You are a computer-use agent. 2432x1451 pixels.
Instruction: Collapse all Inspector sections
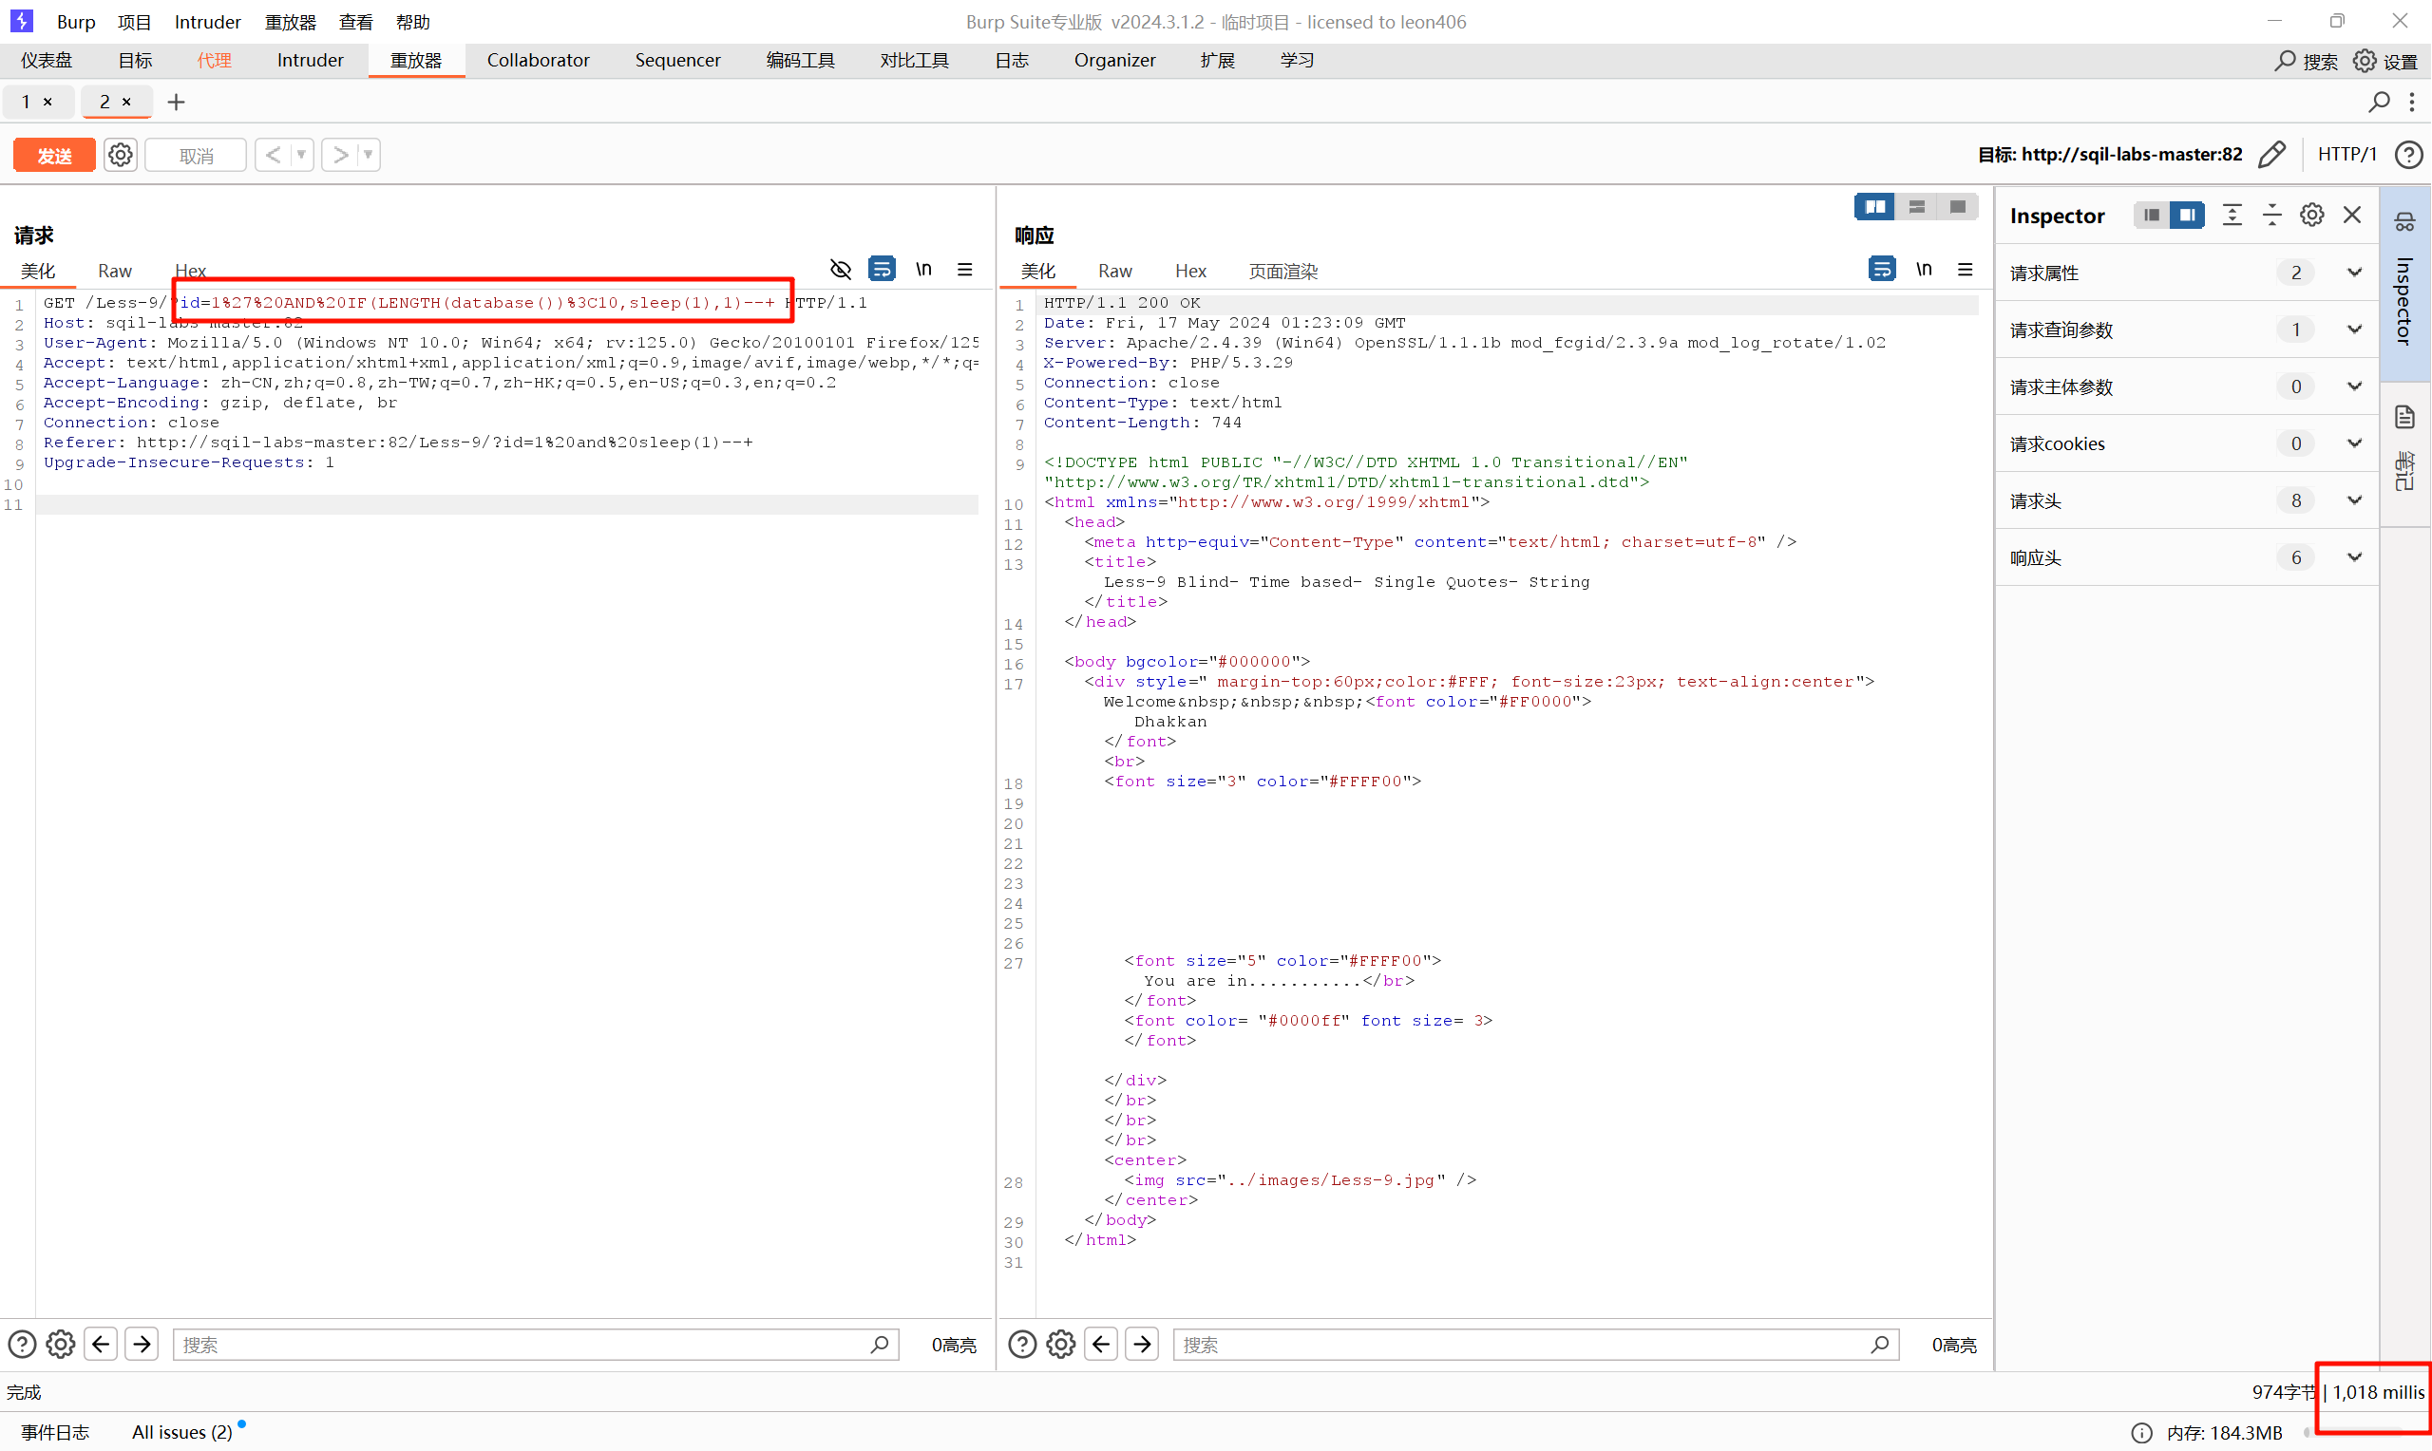pos(2271,216)
